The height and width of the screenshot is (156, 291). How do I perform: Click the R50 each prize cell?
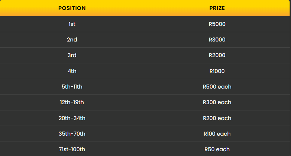(x=217, y=149)
